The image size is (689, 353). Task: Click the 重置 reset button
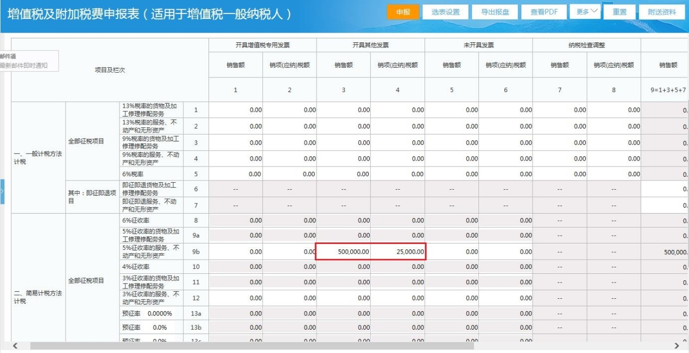click(x=619, y=12)
